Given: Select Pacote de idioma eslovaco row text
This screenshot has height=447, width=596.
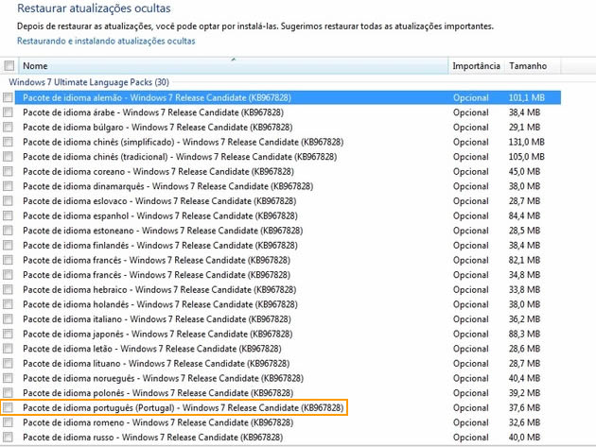Looking at the screenshot, I should tap(160, 201).
